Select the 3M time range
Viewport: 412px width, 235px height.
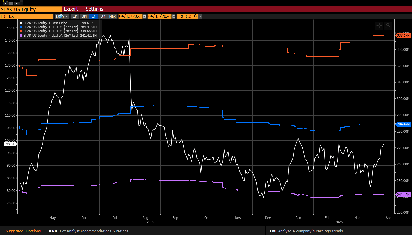click(84, 16)
